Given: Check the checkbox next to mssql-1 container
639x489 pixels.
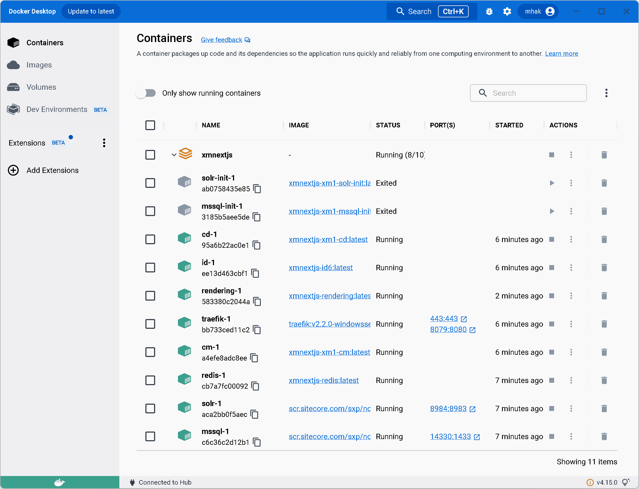Looking at the screenshot, I should pyautogui.click(x=150, y=437).
